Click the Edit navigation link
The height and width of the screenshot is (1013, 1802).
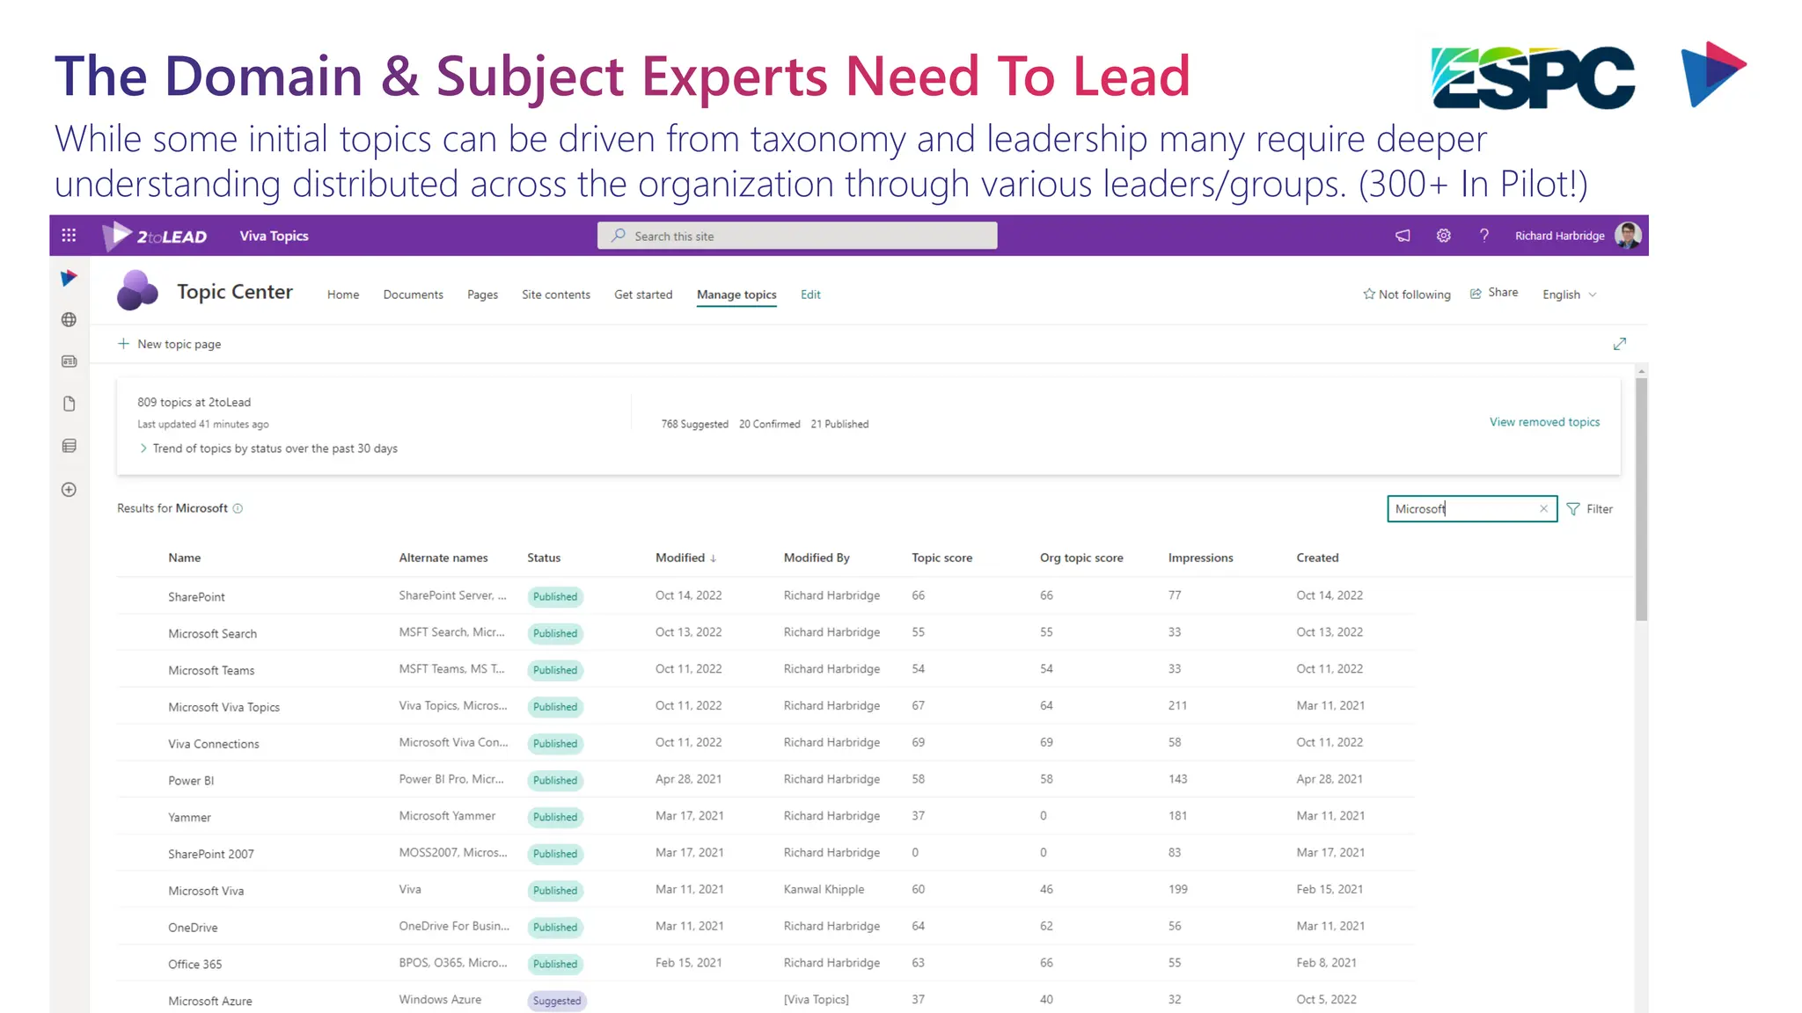tap(810, 295)
